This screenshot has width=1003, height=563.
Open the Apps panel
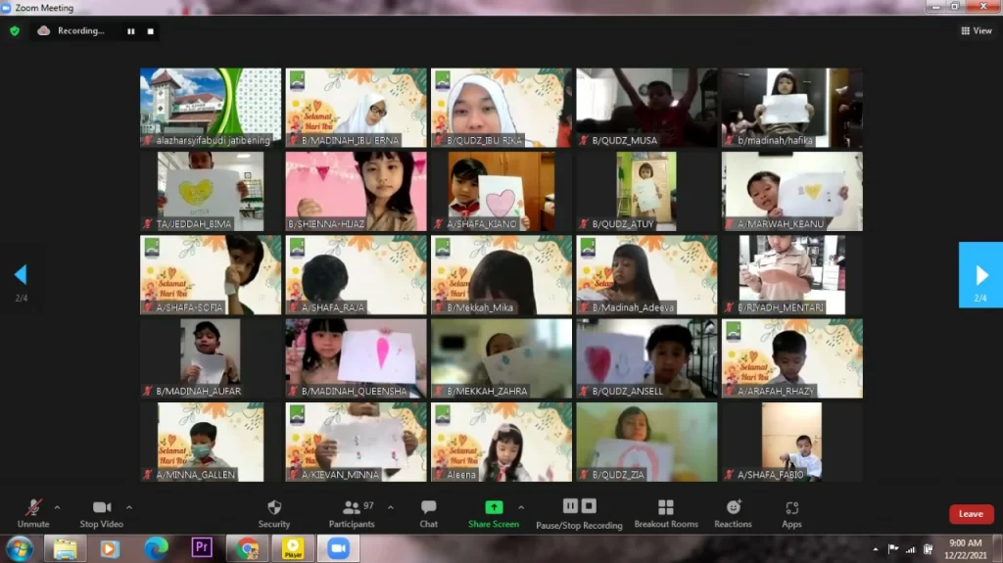[791, 507]
